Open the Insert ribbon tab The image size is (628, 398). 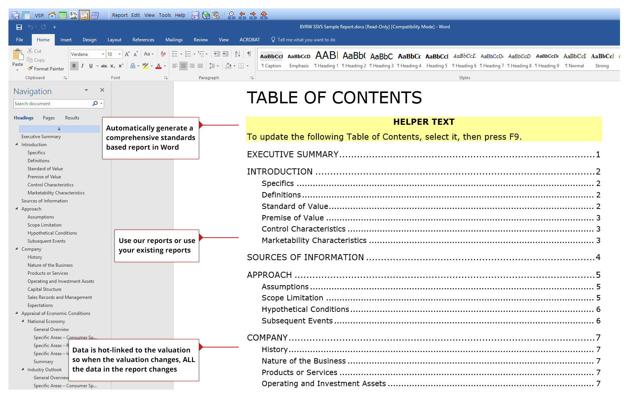pyautogui.click(x=66, y=40)
